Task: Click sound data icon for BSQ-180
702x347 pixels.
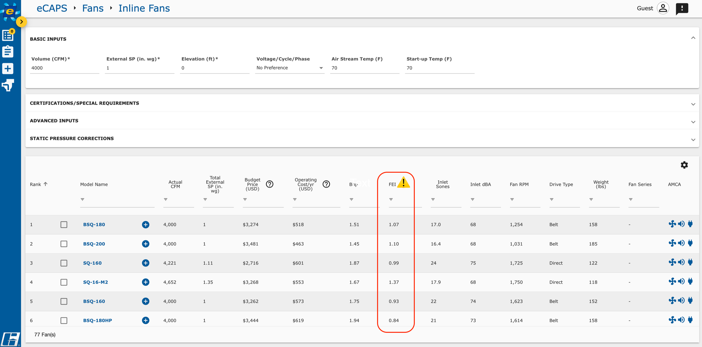Action: [x=681, y=224]
